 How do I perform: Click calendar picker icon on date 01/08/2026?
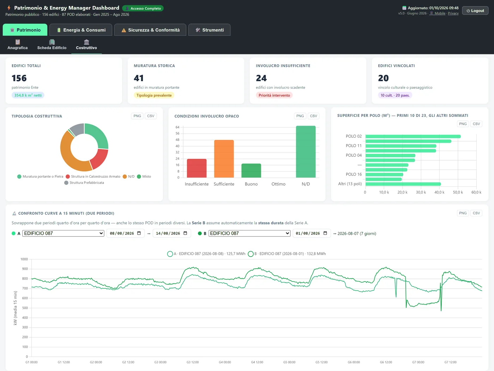325,233
